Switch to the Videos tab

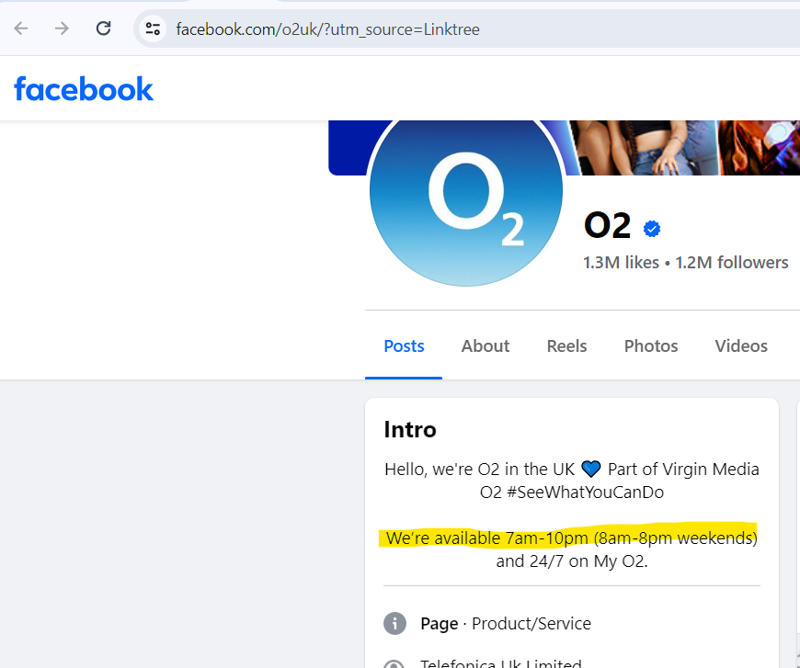coord(740,345)
